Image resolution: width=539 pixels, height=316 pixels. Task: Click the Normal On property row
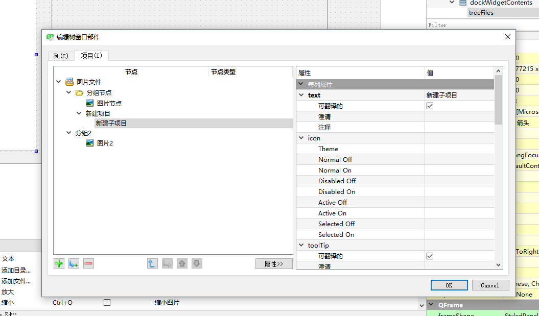pos(395,171)
